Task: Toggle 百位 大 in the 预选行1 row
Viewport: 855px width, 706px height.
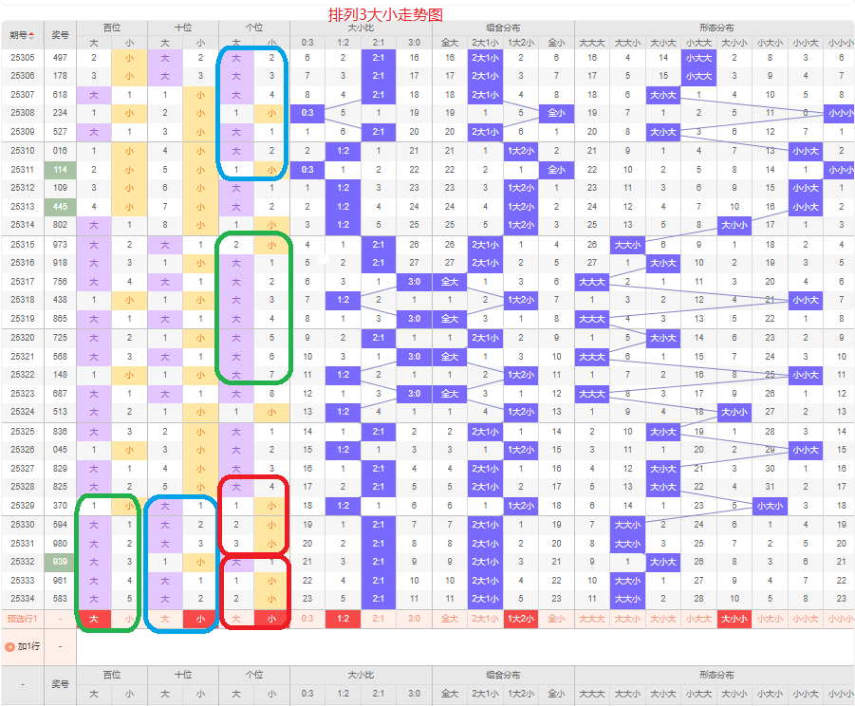Action: [93, 619]
